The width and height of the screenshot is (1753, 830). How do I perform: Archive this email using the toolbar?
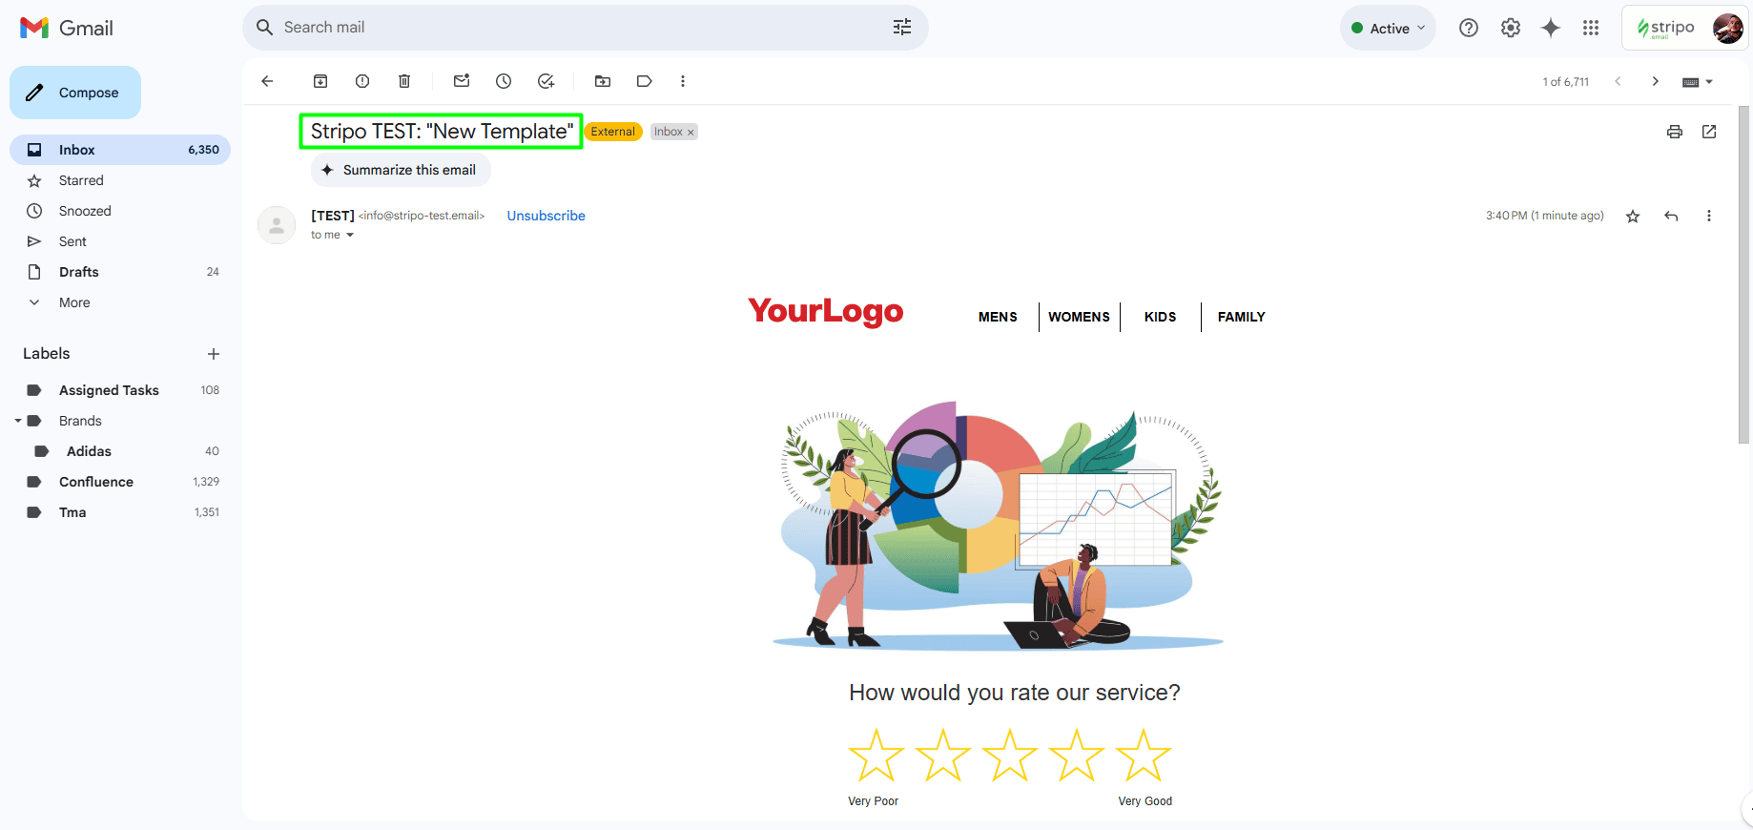(x=320, y=81)
